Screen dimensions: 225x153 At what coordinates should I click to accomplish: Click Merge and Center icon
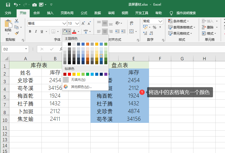pyautogui.click(x=131, y=31)
